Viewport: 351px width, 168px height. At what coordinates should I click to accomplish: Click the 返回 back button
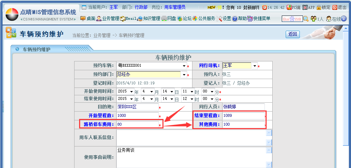[292, 34]
